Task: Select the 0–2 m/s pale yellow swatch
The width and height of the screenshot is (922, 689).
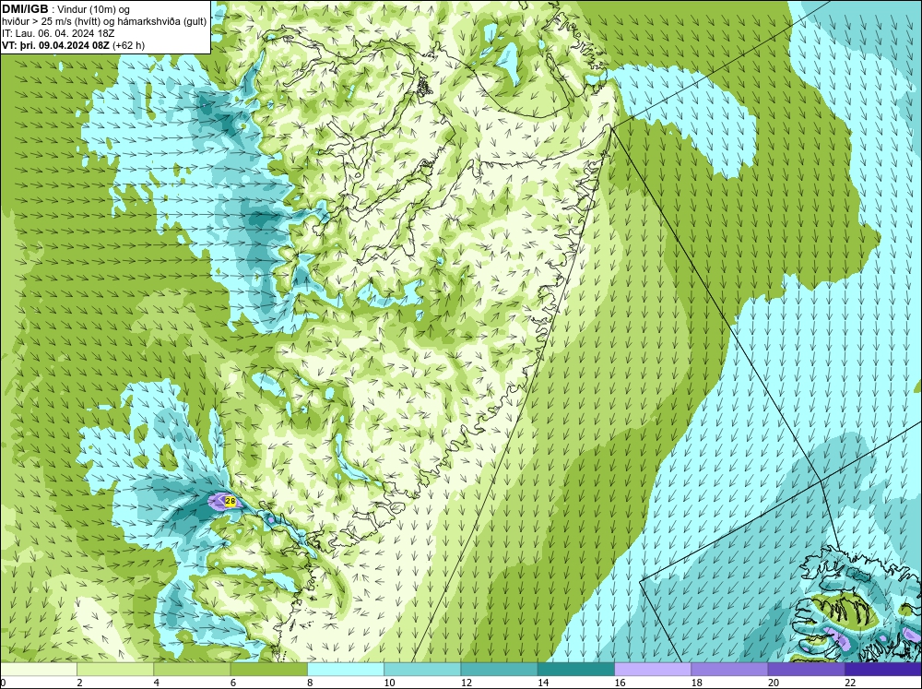Action: 38,670
